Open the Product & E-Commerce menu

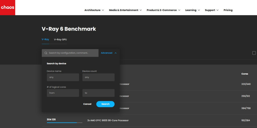pyautogui.click(x=163, y=10)
